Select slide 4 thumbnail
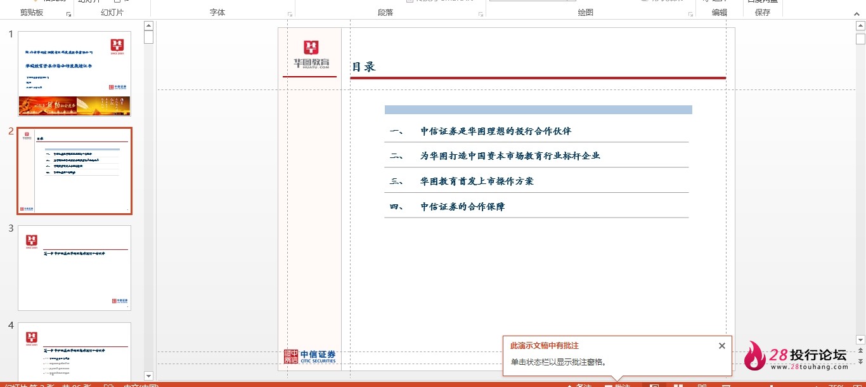 (x=74, y=351)
